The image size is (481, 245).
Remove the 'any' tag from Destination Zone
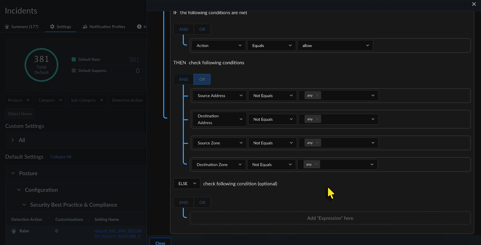coord(316,164)
